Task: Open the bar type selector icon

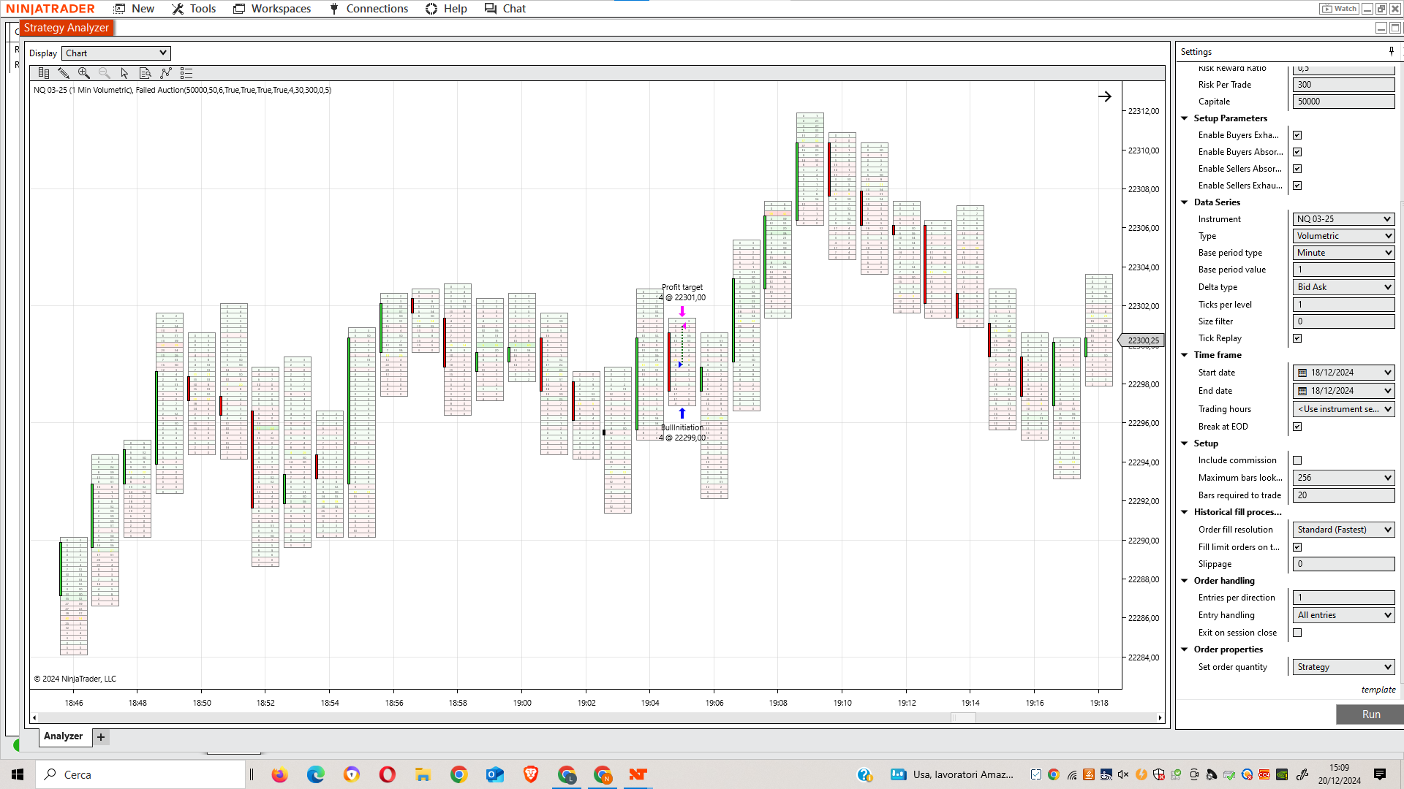Action: coord(44,73)
